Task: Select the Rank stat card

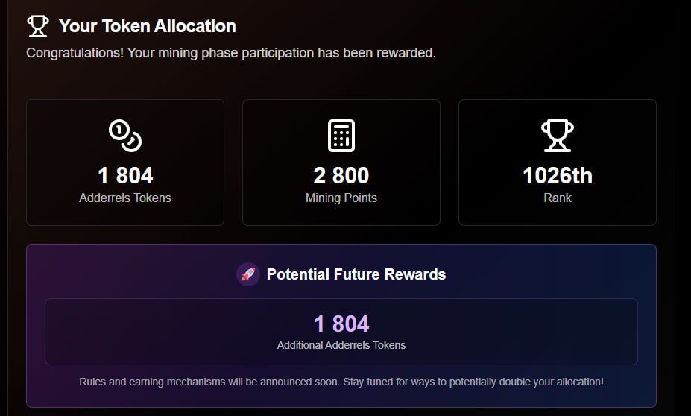Action: tap(558, 163)
